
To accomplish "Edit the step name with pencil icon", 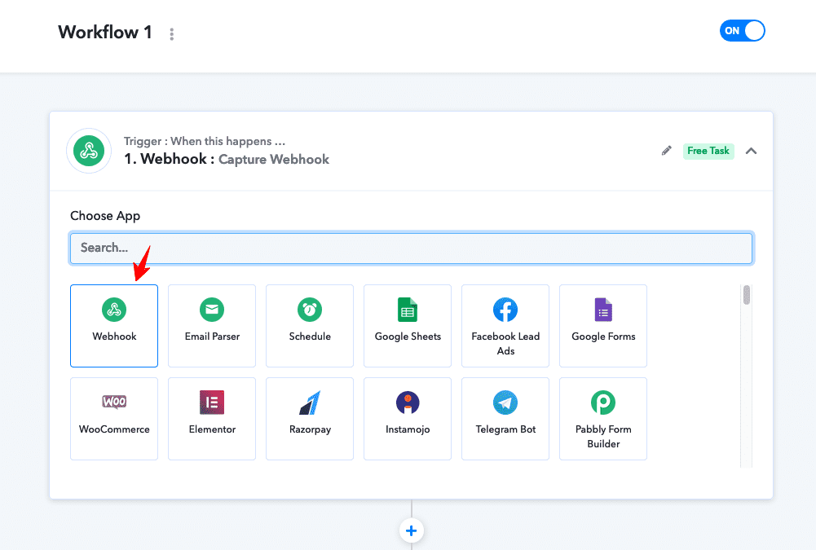I will [666, 151].
